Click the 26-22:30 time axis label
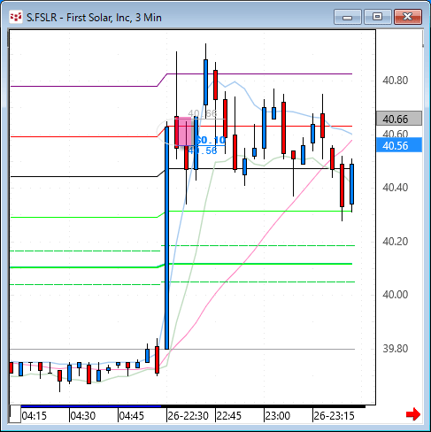431x432 pixels. pyautogui.click(x=188, y=416)
